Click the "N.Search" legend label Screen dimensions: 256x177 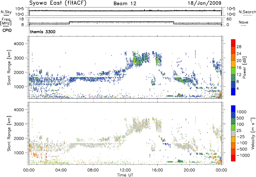tap(247, 12)
